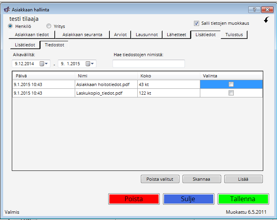Select the Yritys radio button
The height and width of the screenshot is (220, 277).
coord(49,26)
